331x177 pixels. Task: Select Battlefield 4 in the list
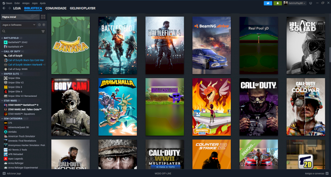16,47
